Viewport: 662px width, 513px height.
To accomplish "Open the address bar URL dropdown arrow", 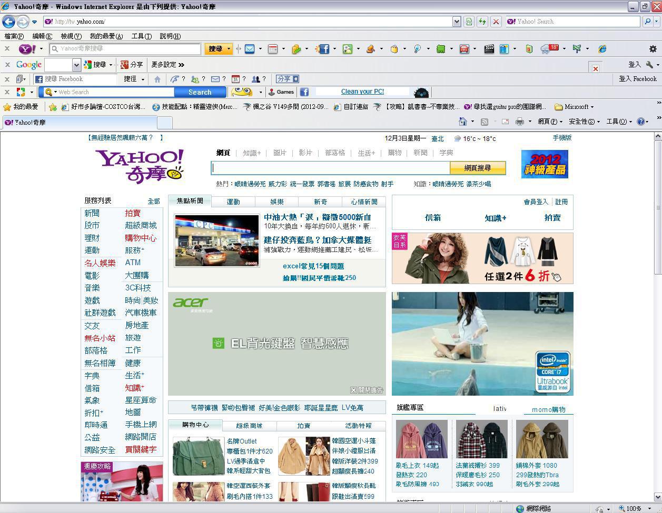I will click(x=457, y=22).
